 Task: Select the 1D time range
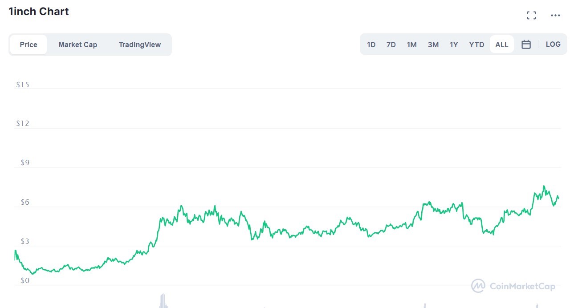(371, 45)
